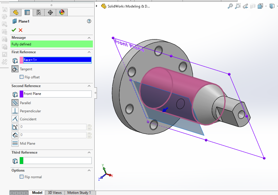Toggle the Tangent constraint for First Reference

click(15, 69)
